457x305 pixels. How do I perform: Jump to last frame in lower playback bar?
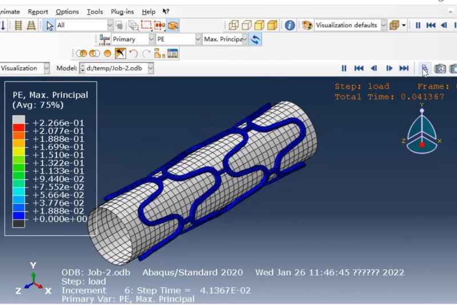pos(404,69)
